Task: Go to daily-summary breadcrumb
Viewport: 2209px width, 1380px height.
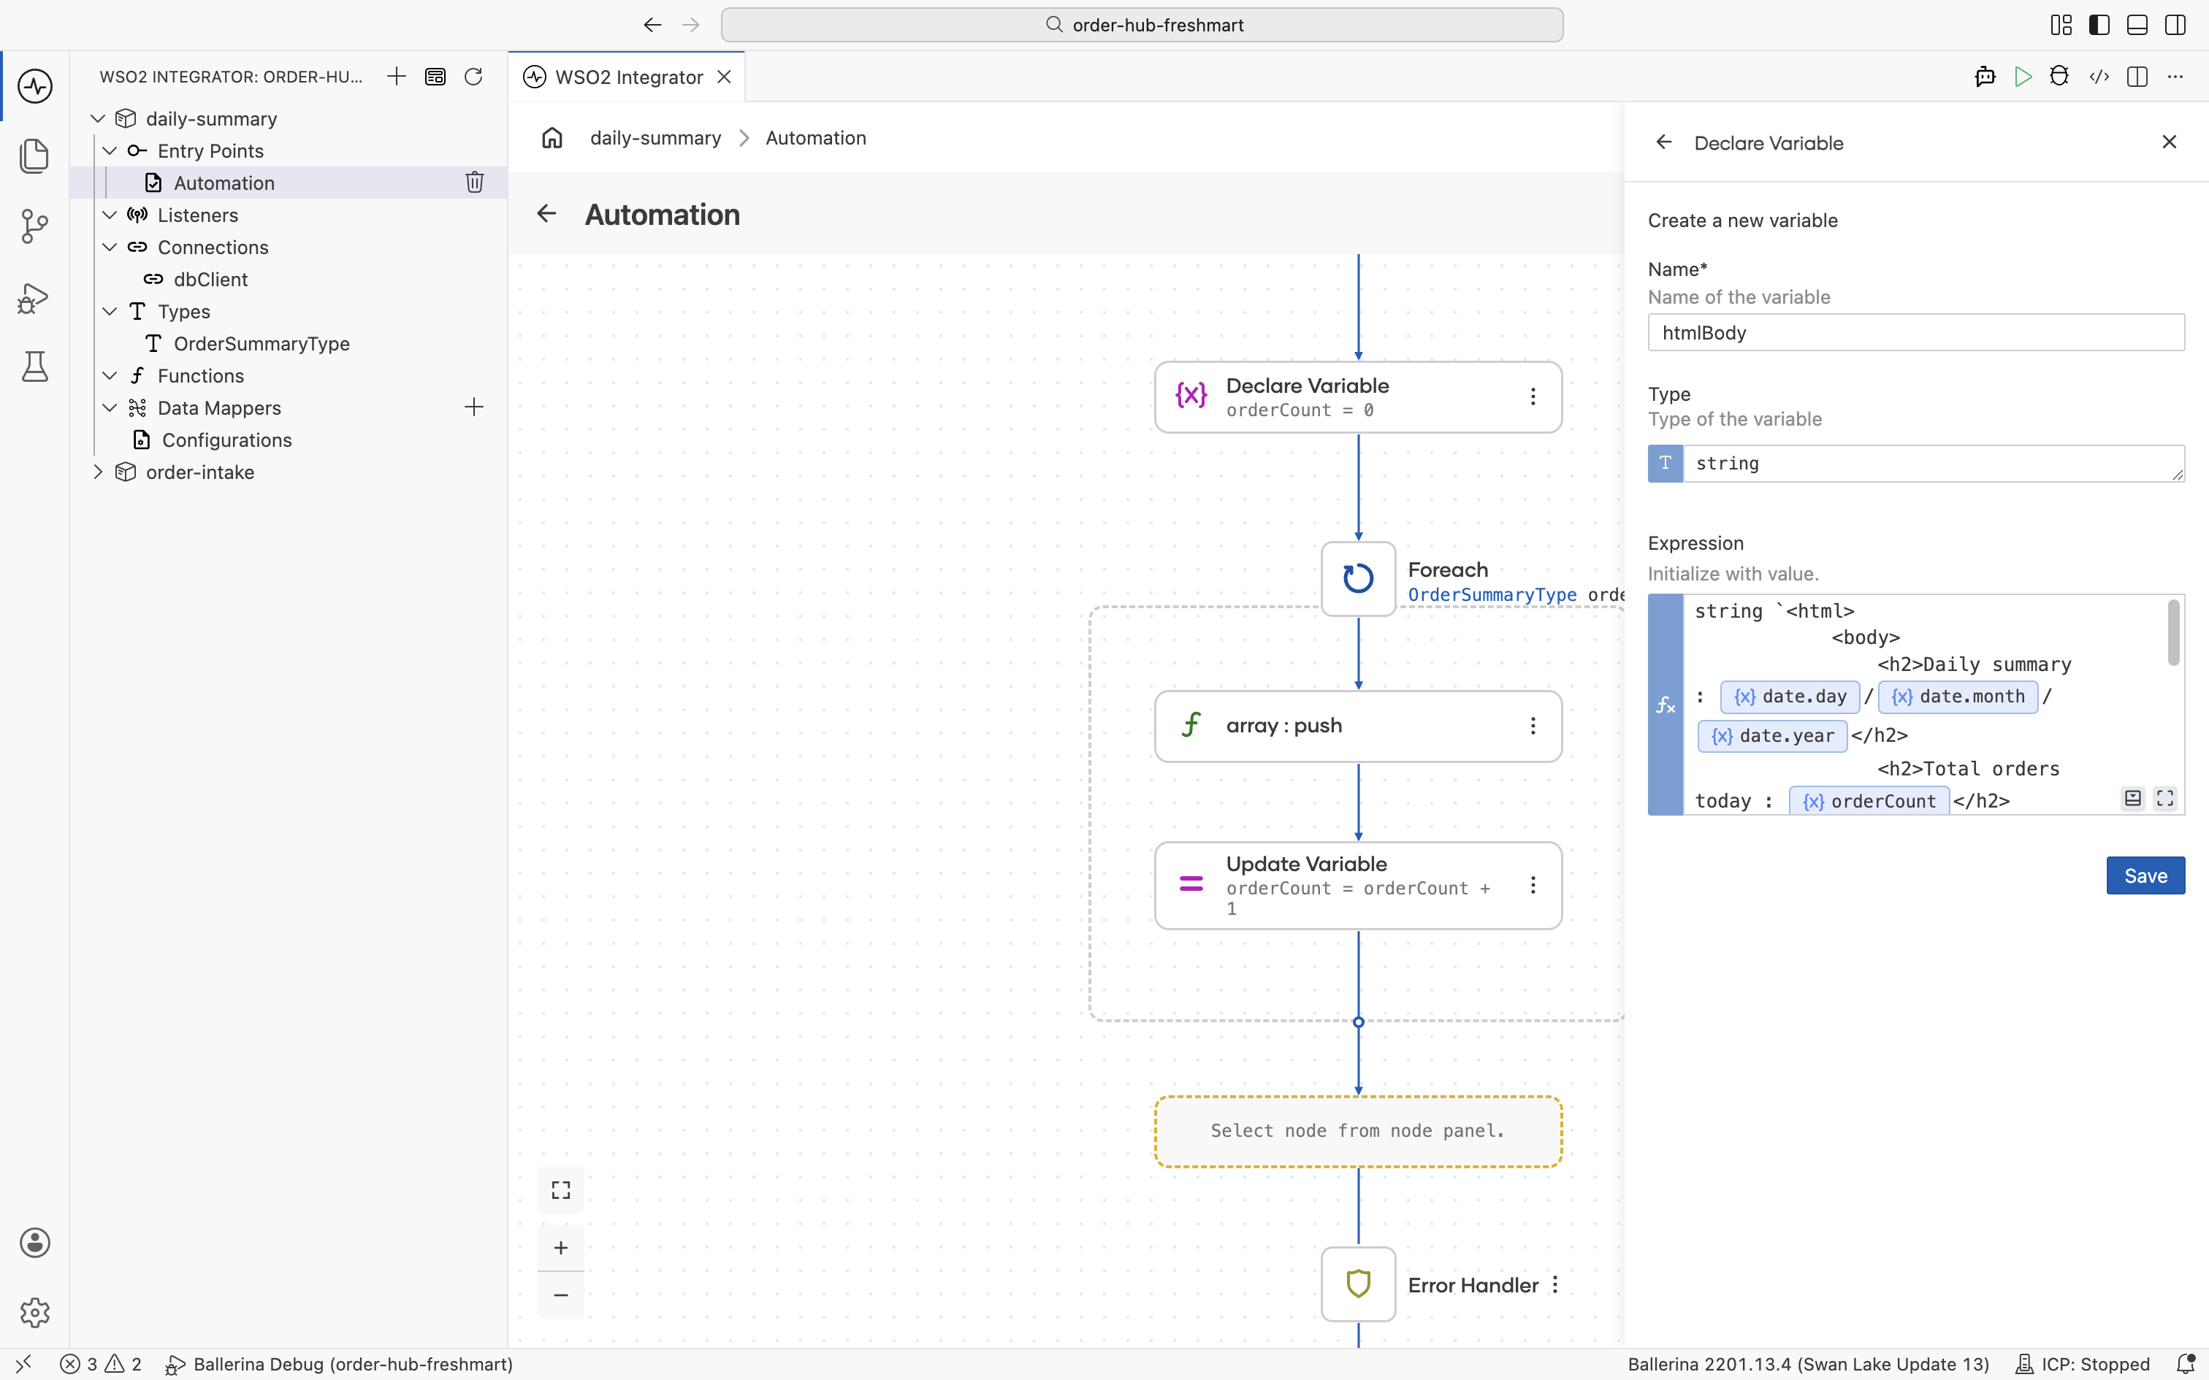Action: (x=655, y=138)
